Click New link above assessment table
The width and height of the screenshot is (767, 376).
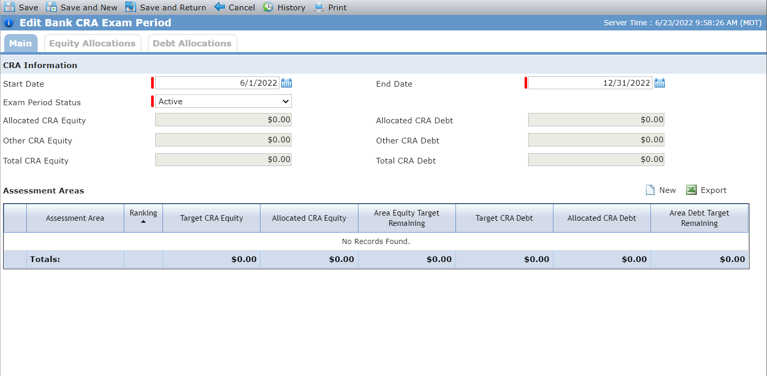click(667, 190)
